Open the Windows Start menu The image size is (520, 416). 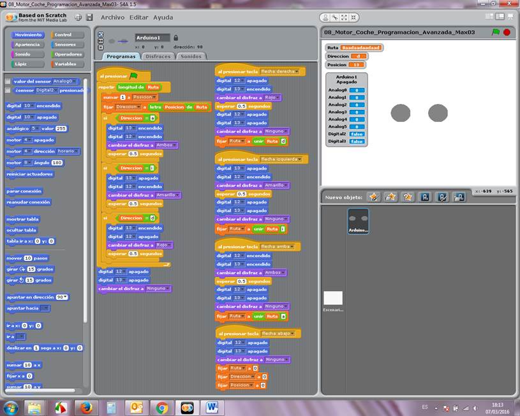click(11, 408)
